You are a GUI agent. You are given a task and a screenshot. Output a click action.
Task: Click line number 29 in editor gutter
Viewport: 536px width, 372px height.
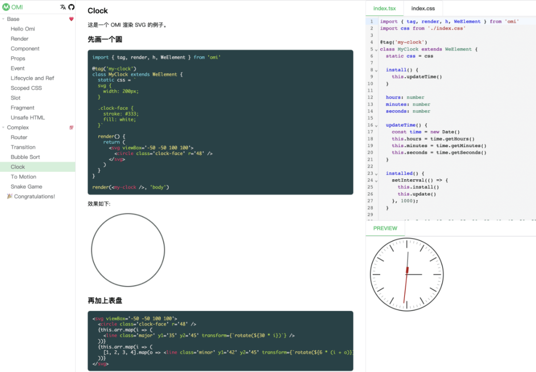tap(370, 214)
